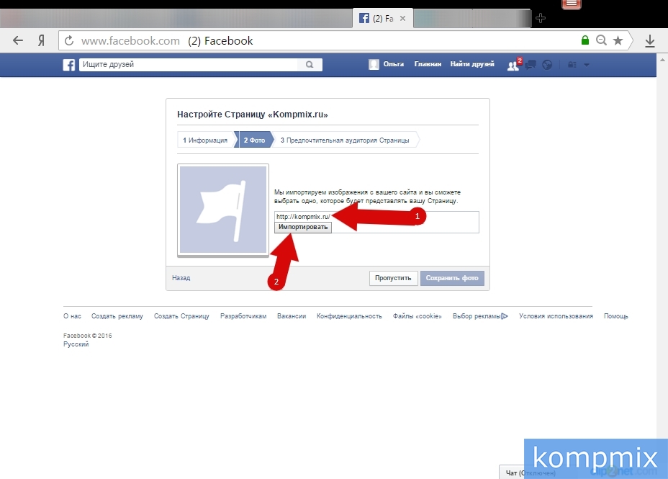Open friend requests icon with badge
Viewport: 668px width, 479px height.
pyautogui.click(x=514, y=64)
